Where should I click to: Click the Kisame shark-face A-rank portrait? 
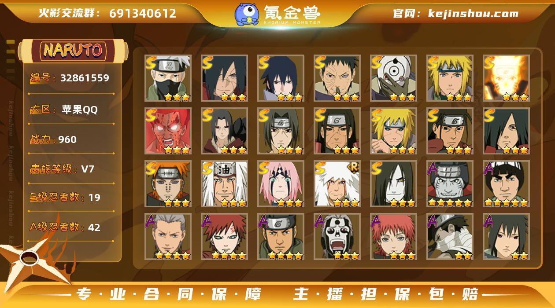[x=450, y=184]
